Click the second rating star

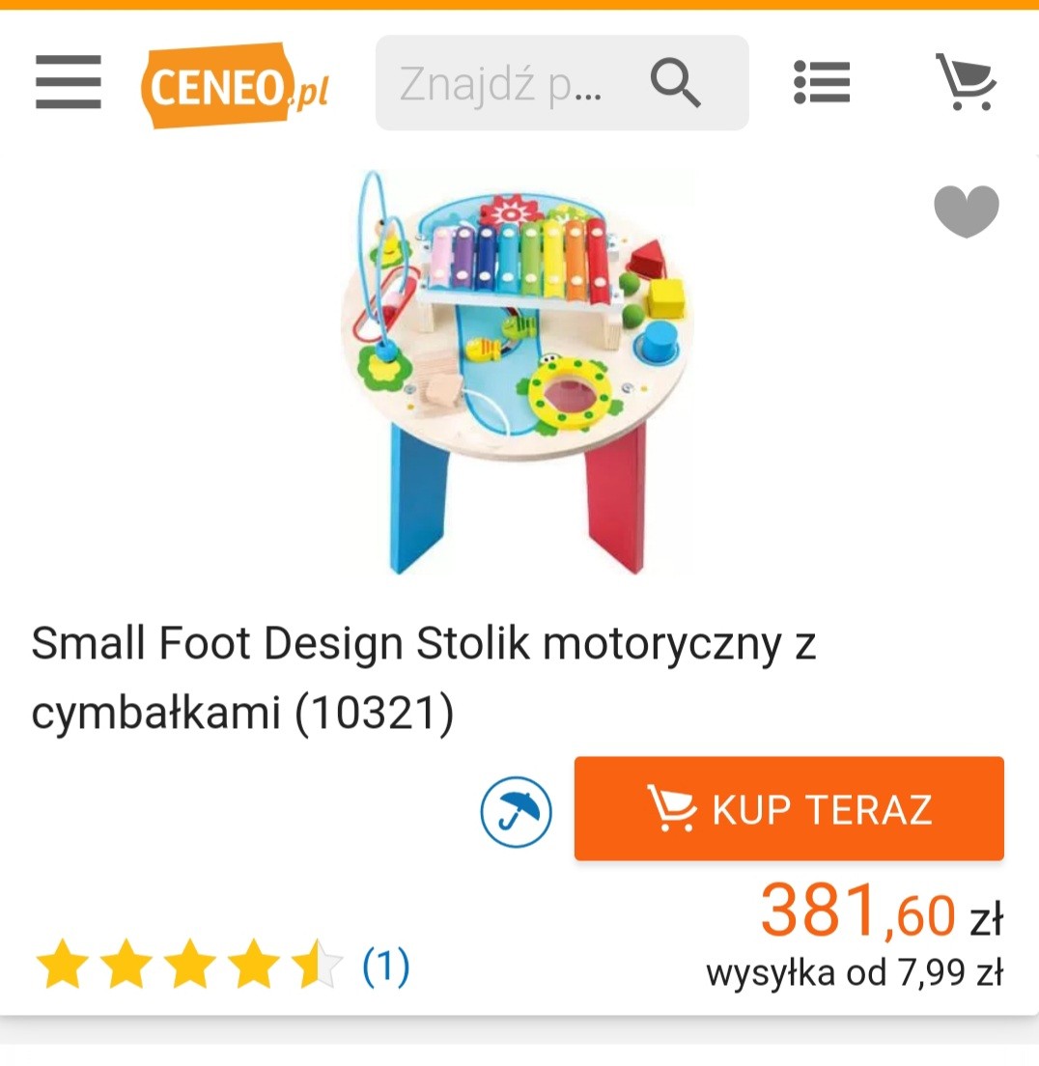click(x=126, y=964)
